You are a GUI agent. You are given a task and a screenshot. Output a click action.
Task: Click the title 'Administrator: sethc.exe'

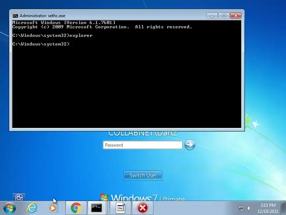(x=42, y=16)
